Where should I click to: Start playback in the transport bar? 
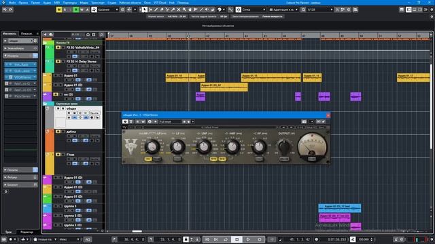coord(248,239)
